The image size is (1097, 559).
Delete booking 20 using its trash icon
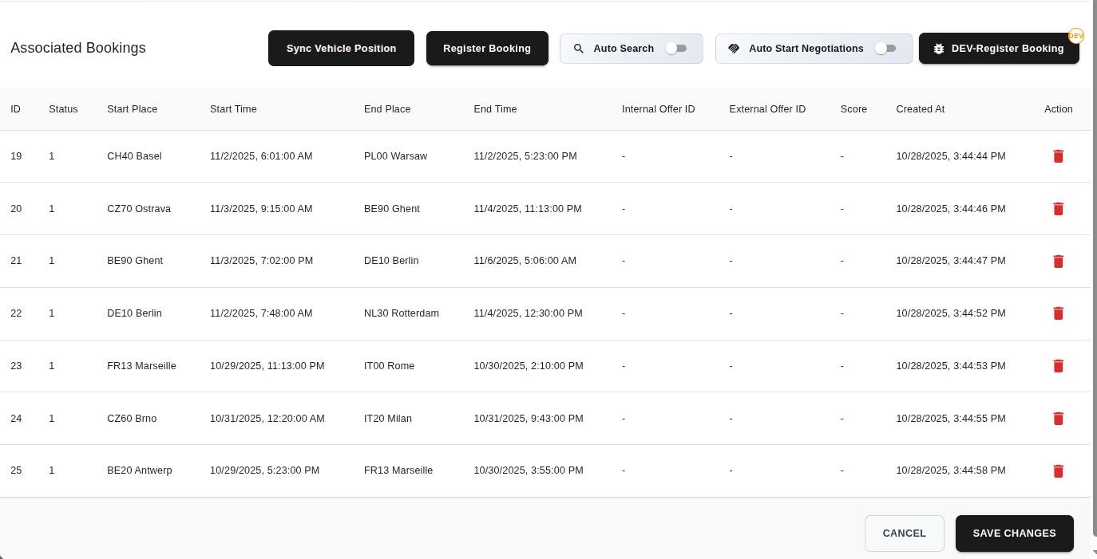(1058, 208)
